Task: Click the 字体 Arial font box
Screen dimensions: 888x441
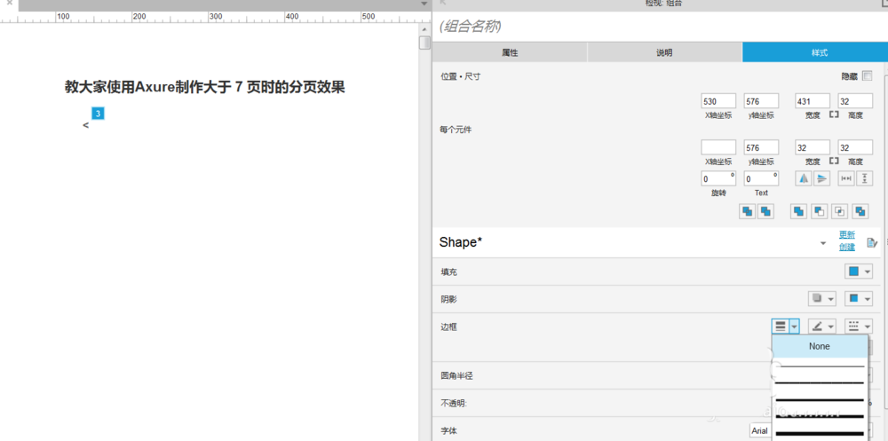Action: (761, 431)
